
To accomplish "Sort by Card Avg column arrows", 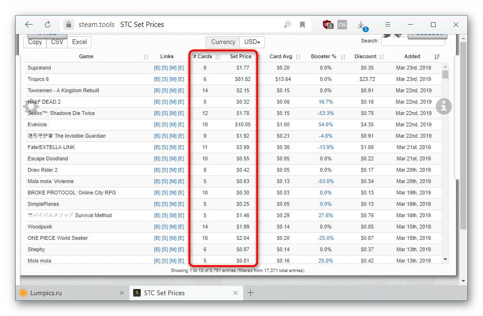I will (x=298, y=57).
